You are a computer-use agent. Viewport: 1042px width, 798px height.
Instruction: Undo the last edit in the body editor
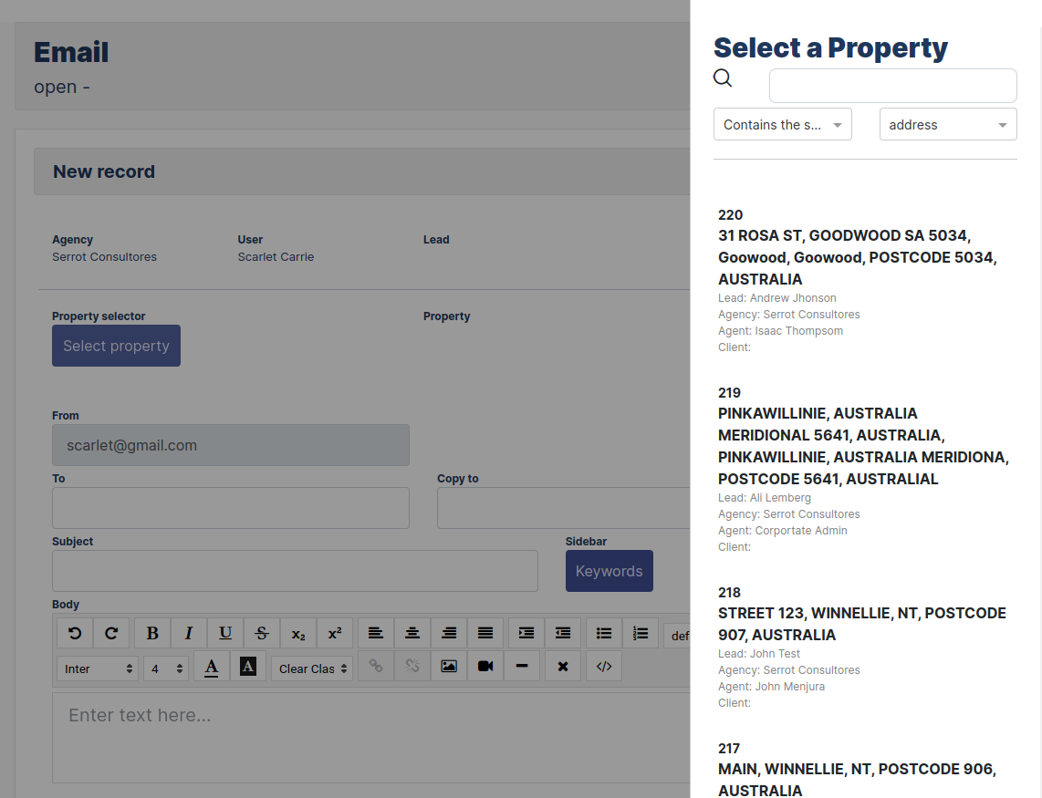(74, 633)
